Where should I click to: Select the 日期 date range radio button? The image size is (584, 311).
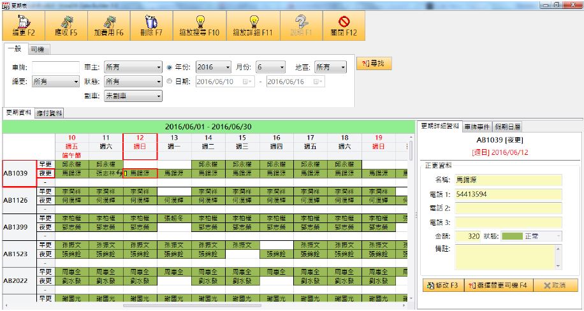coord(169,81)
